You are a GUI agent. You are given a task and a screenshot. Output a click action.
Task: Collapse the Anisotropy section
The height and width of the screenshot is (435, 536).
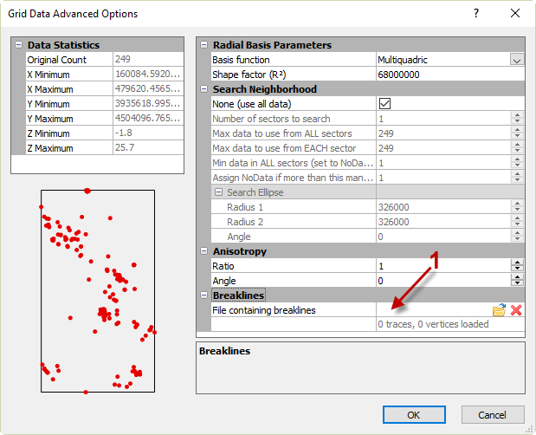204,251
